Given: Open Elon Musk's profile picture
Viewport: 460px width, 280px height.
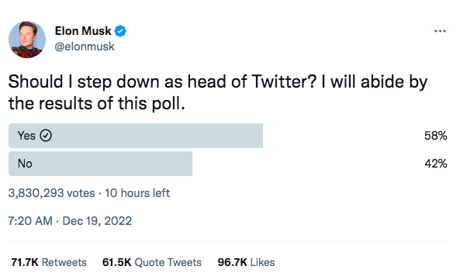Looking at the screenshot, I should (x=27, y=40).
